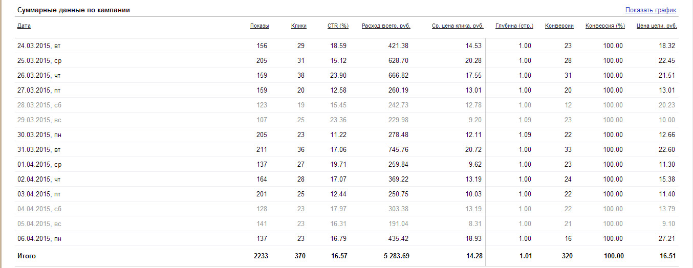Sort by 'Цена цели, руб.' header

pyautogui.click(x=657, y=26)
